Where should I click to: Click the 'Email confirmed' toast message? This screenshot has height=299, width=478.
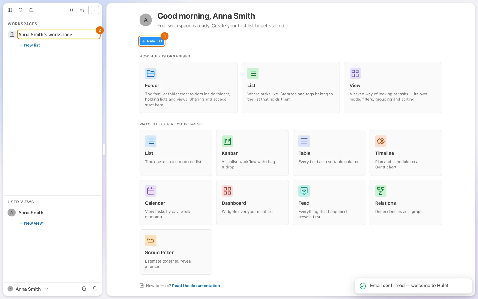tap(413, 286)
